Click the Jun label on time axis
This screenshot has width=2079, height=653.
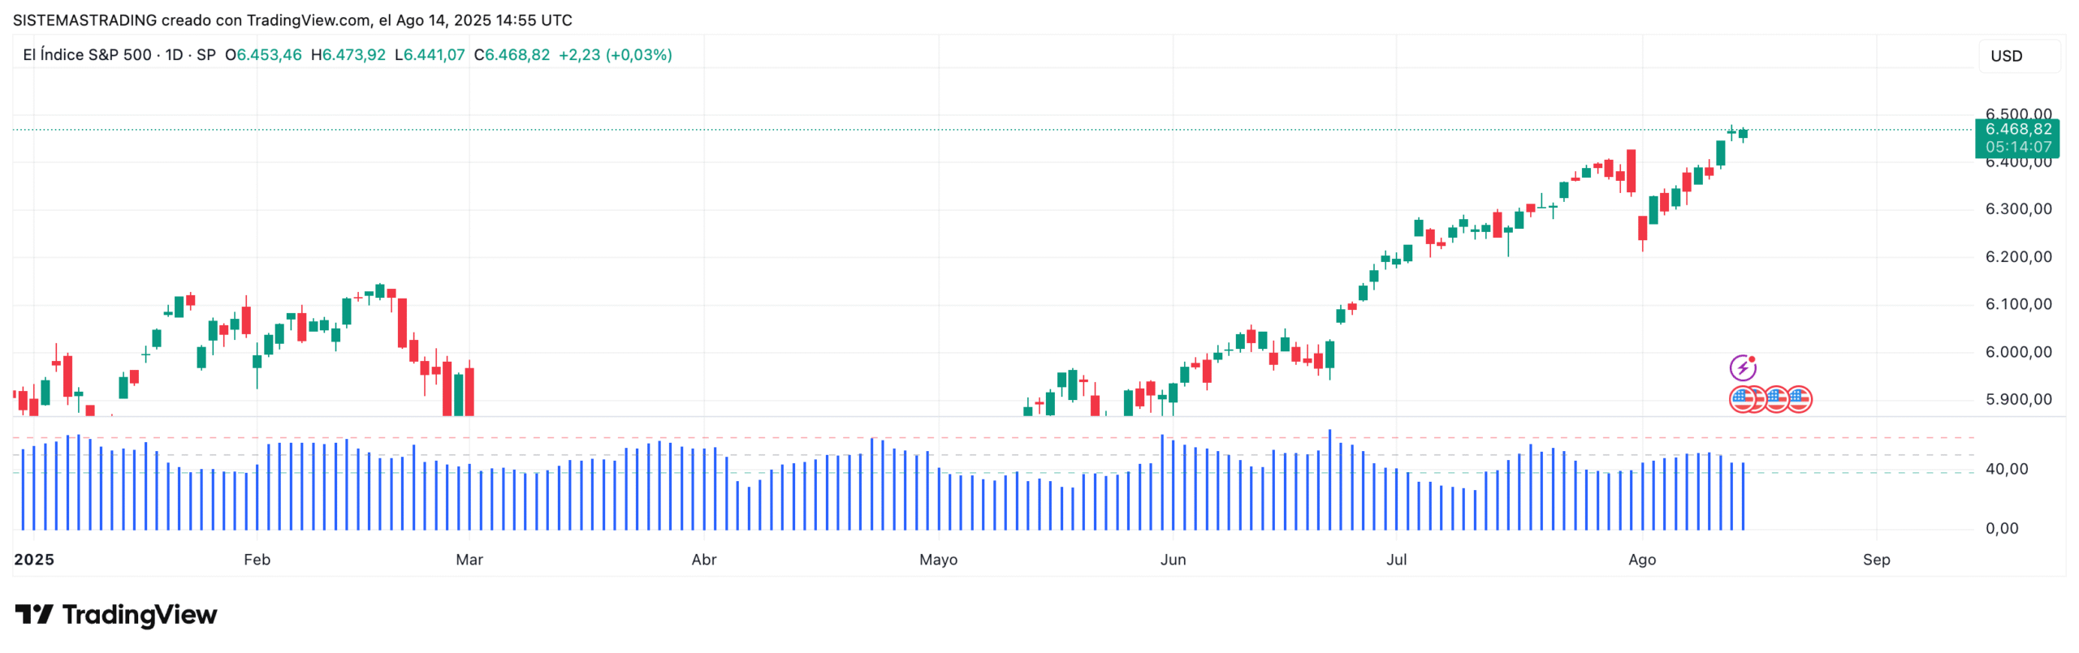(x=1173, y=560)
